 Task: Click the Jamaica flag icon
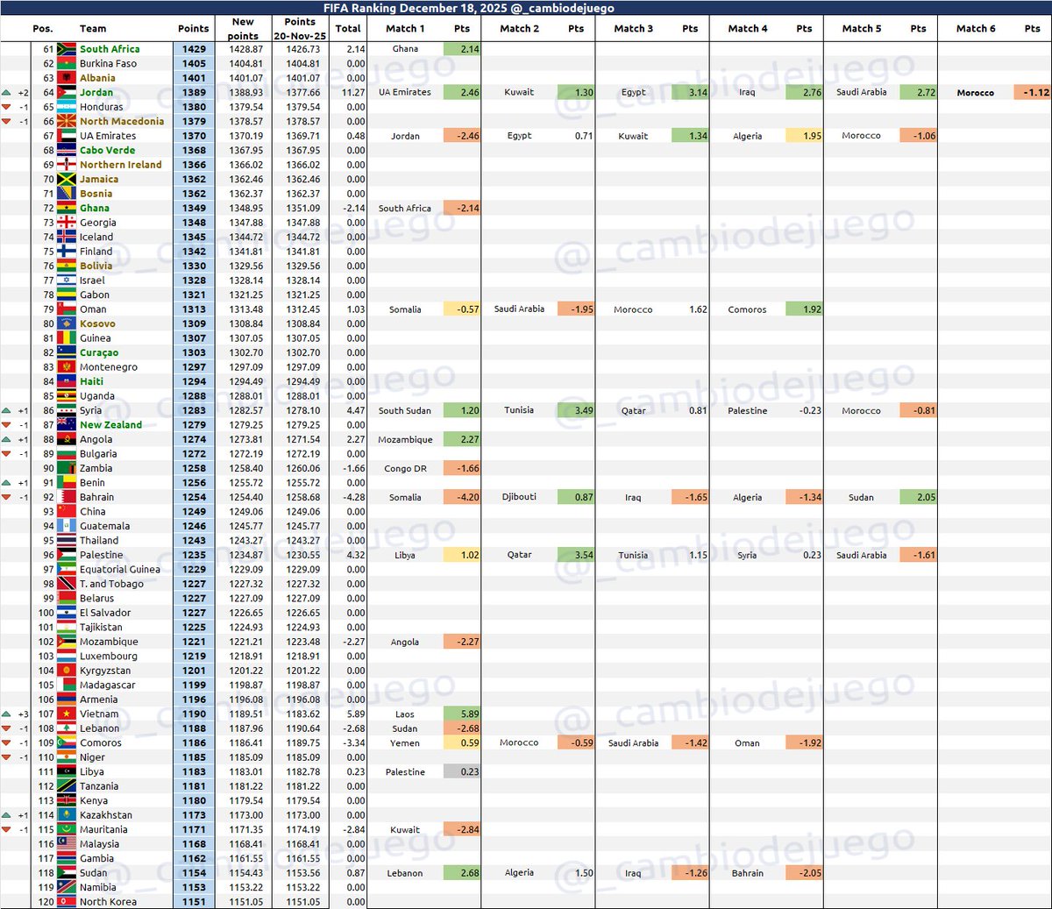tap(67, 179)
